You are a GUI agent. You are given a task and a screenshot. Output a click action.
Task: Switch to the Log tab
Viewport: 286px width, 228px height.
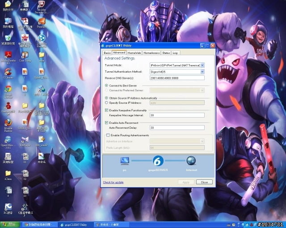pos(175,53)
